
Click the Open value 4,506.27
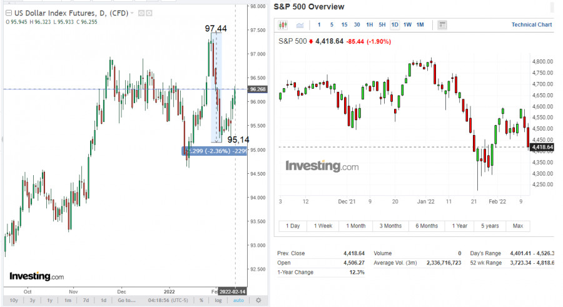(x=353, y=263)
